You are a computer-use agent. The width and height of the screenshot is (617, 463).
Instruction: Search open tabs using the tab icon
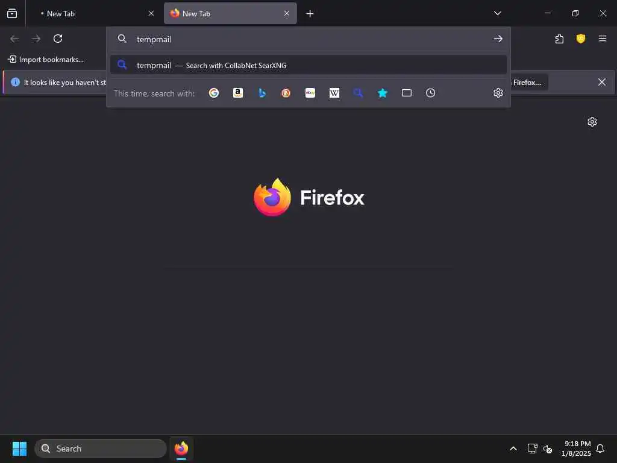coord(407,93)
